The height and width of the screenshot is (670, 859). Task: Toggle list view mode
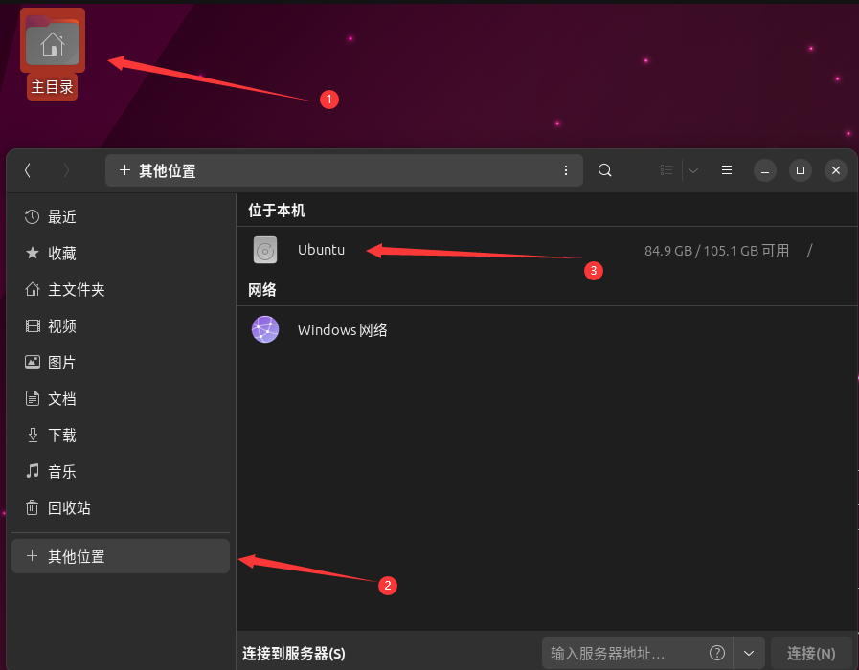666,169
